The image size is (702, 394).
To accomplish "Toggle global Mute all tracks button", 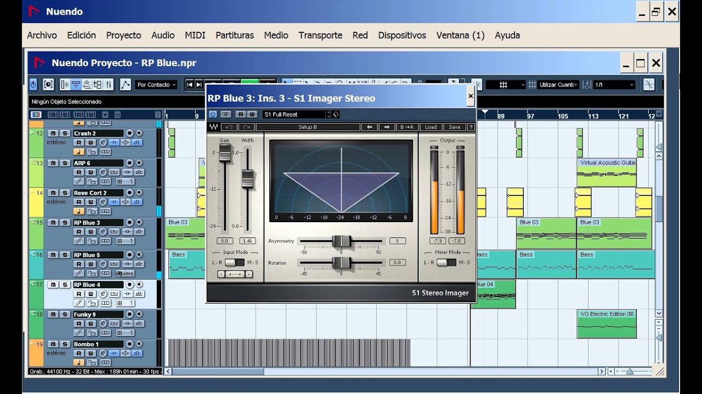I will click(x=53, y=114).
